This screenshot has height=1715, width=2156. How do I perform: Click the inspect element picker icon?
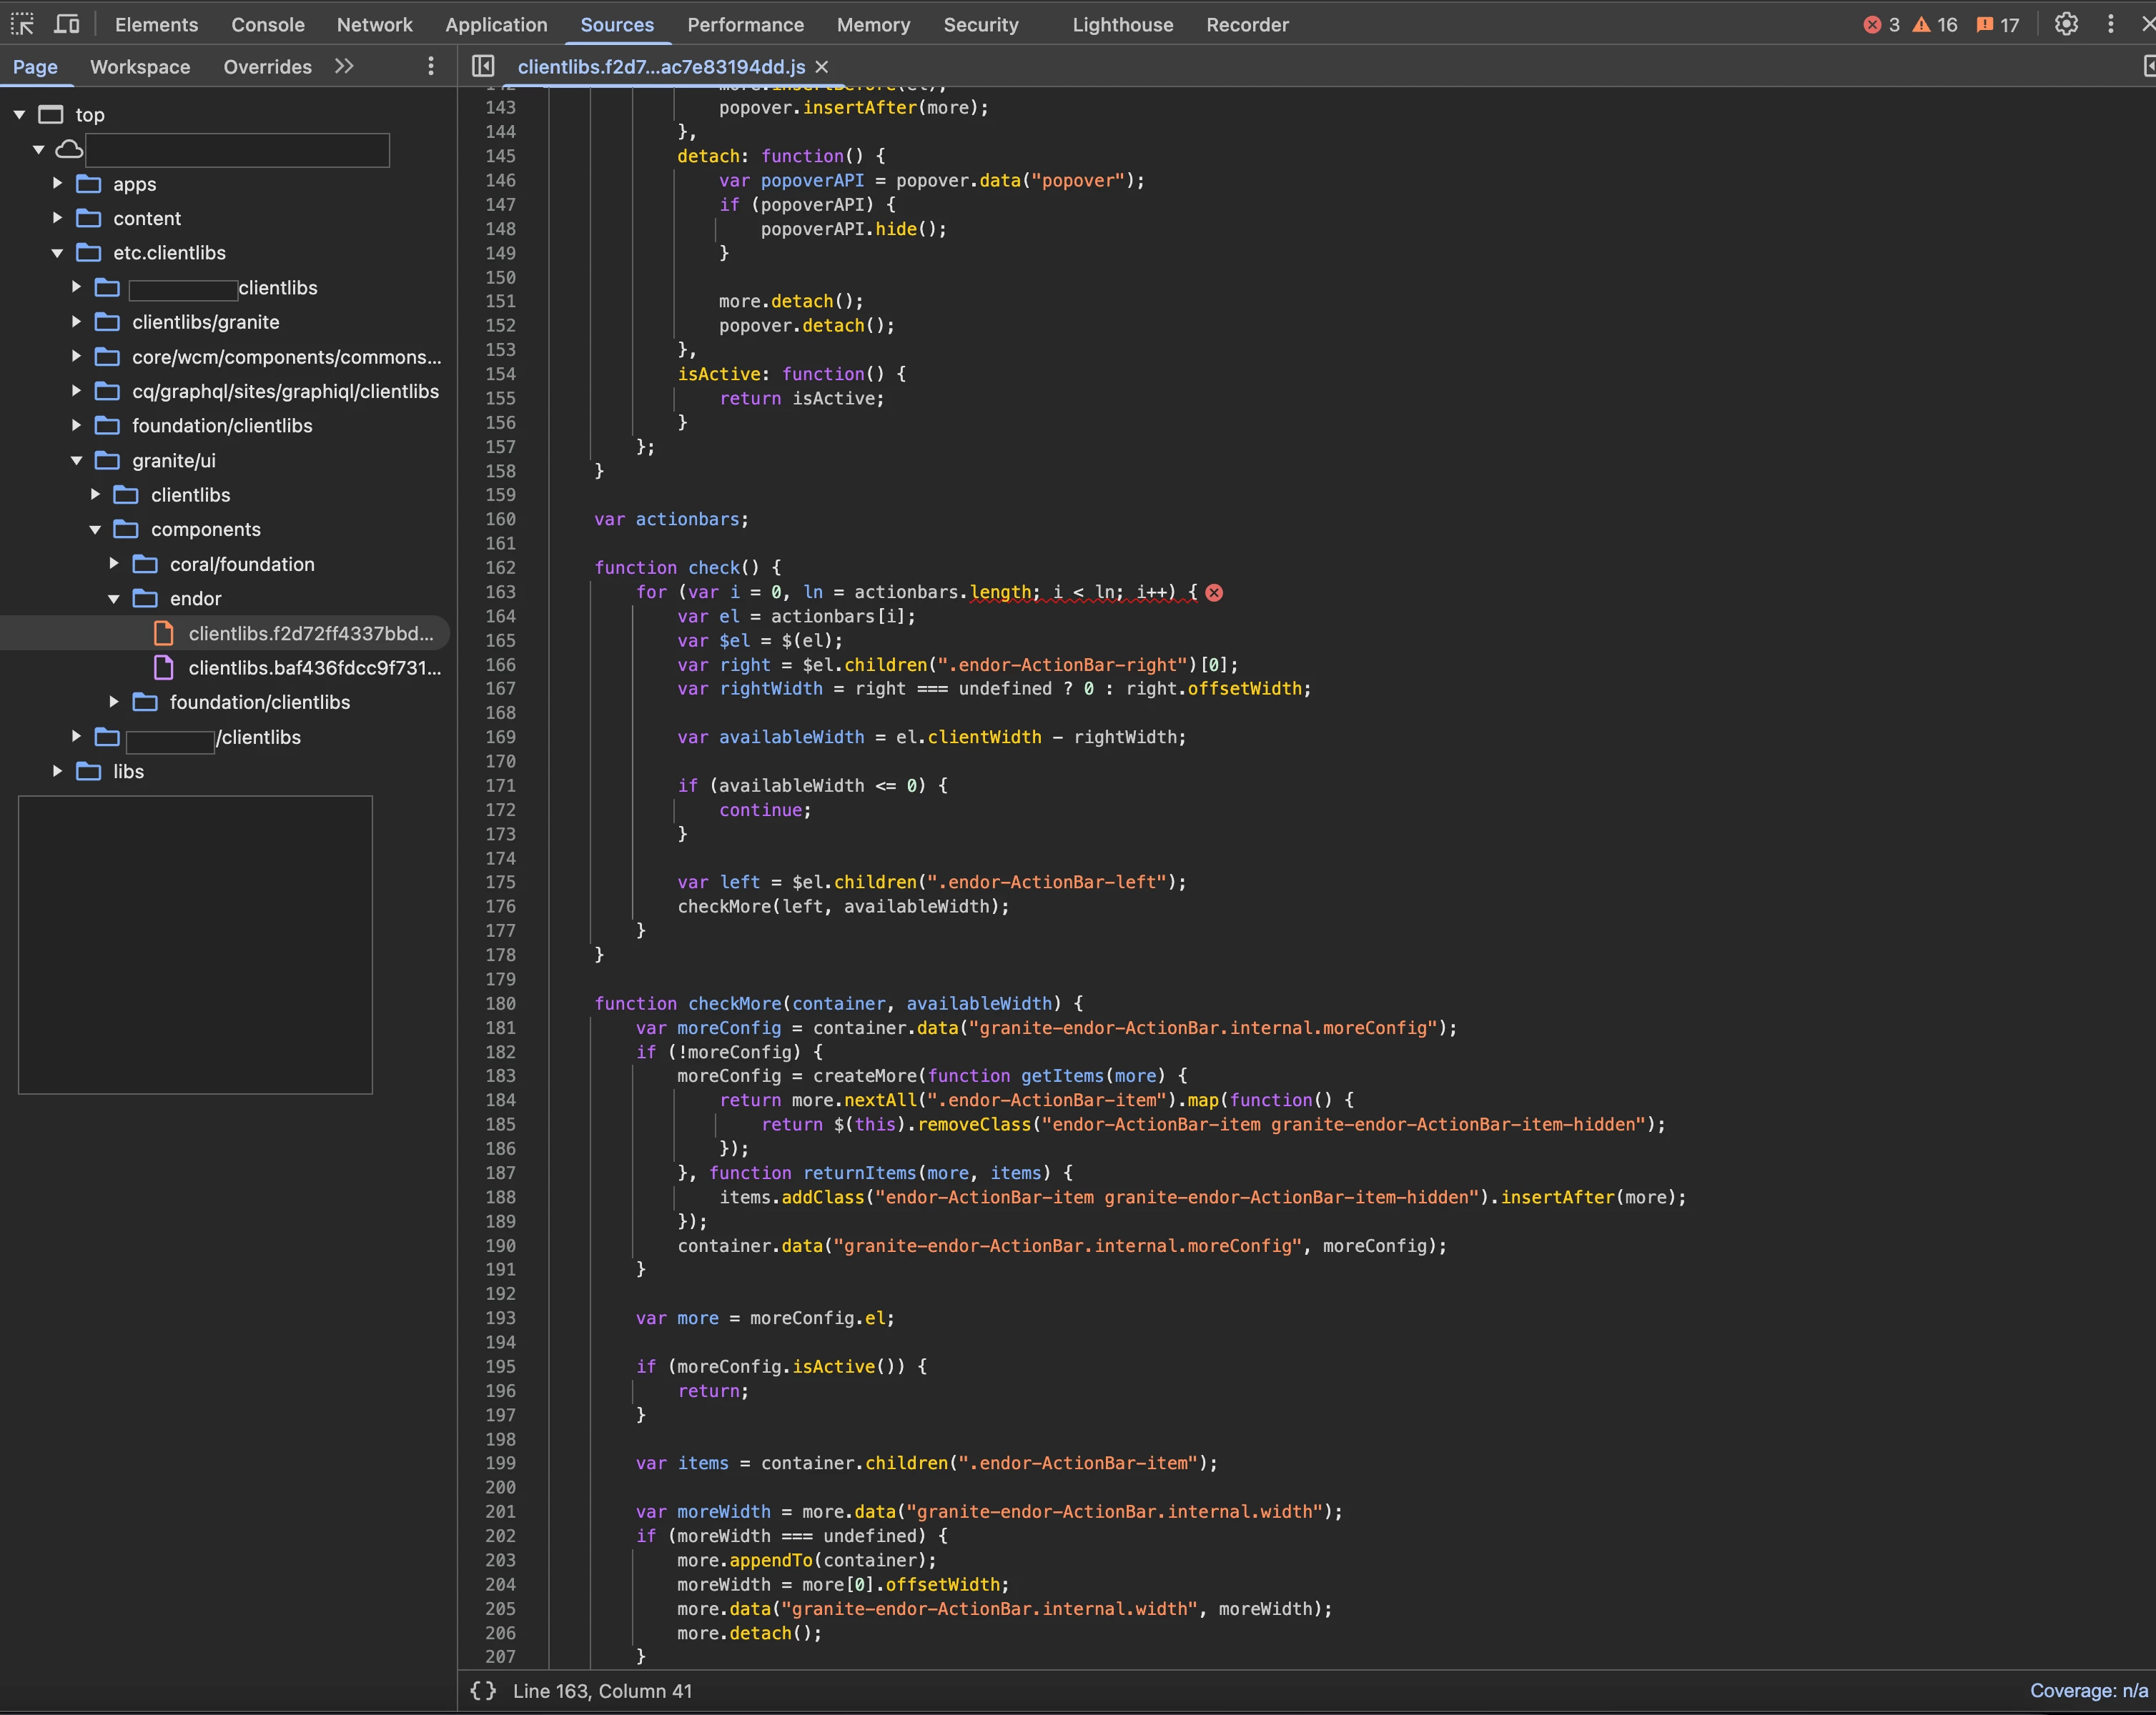(22, 24)
